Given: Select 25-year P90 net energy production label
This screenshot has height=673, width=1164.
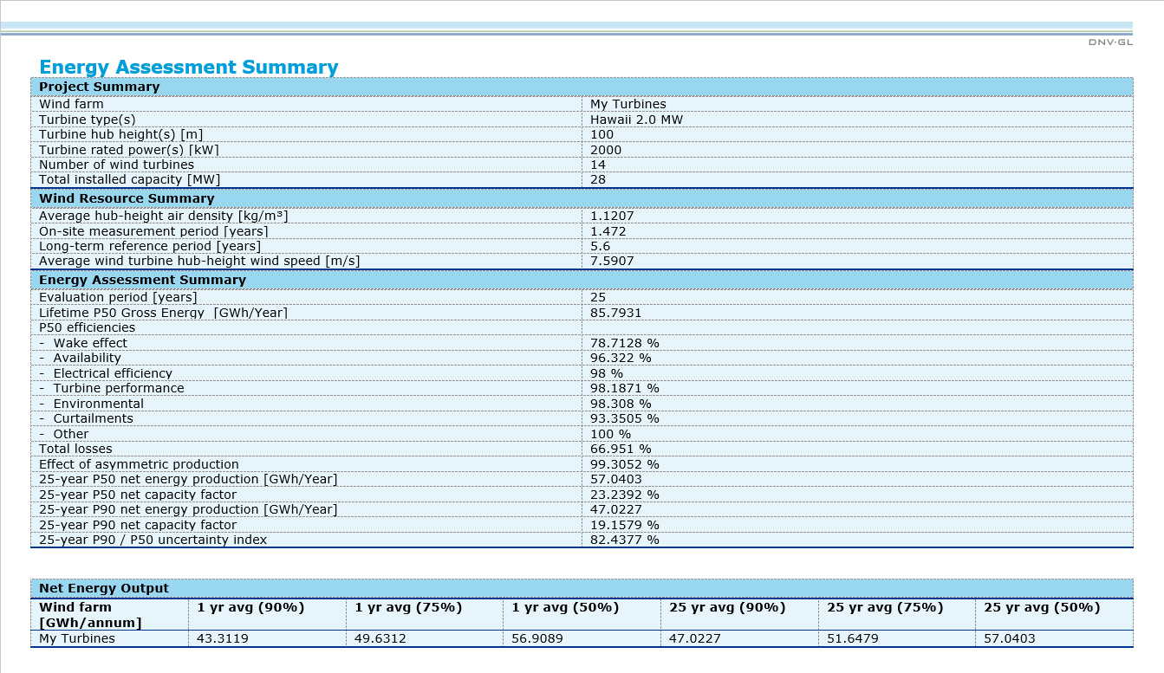Looking at the screenshot, I should [x=188, y=509].
